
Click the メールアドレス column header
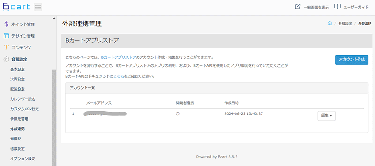point(99,103)
